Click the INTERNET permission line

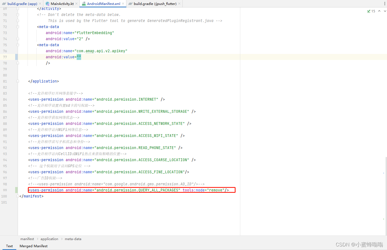point(97,100)
